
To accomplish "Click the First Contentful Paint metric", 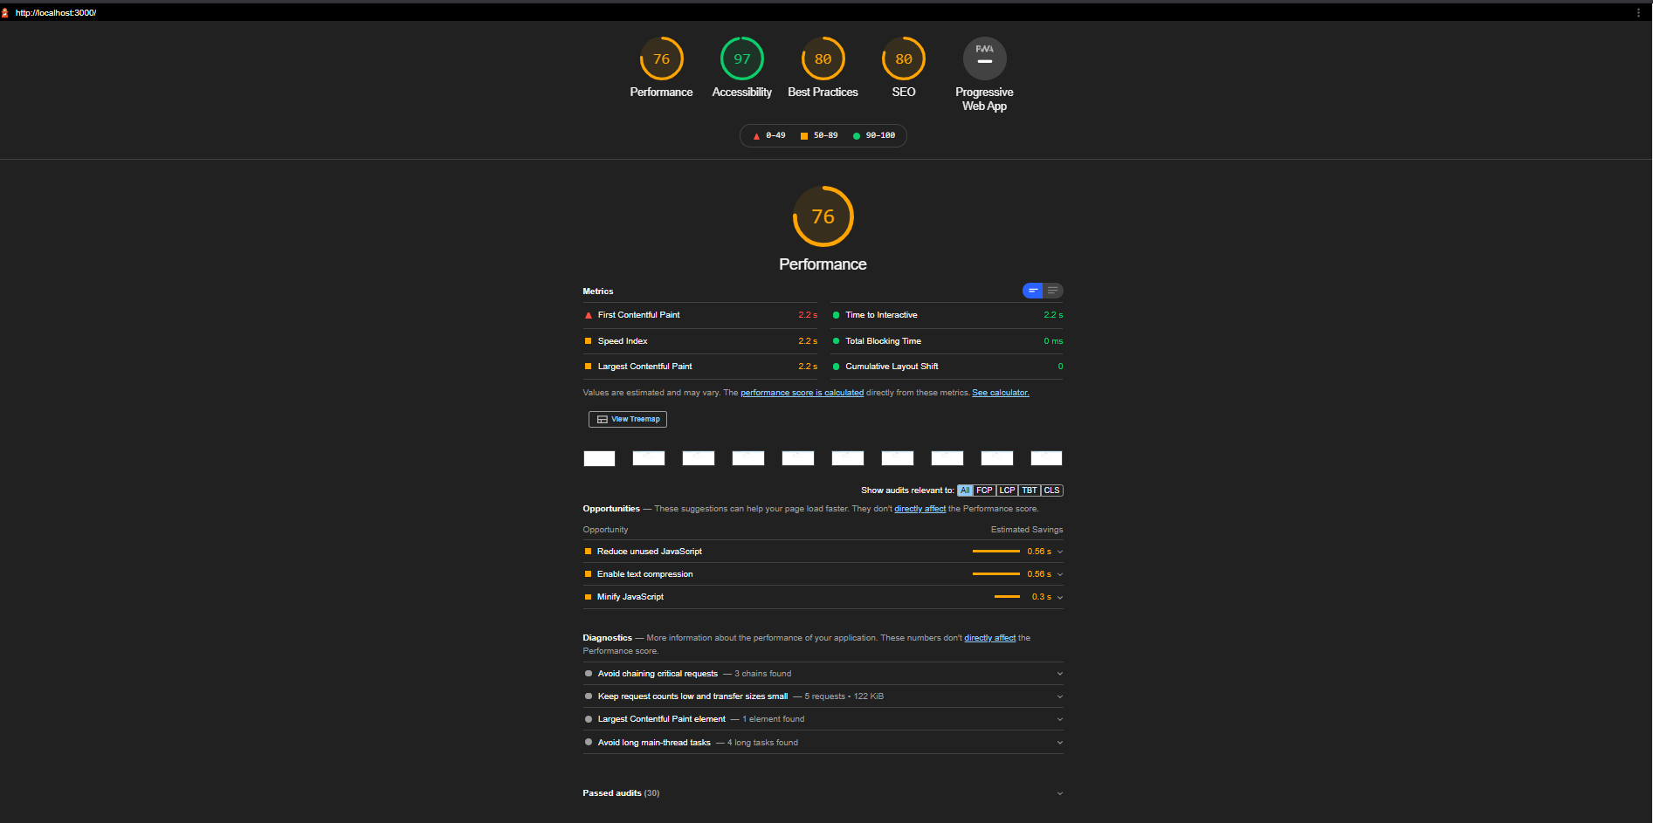I will point(700,315).
